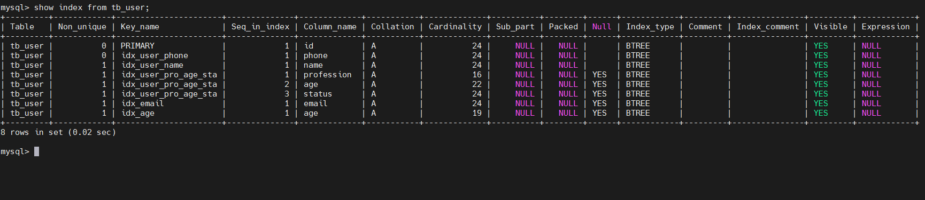Click the mysql prompt cursor line

coord(20,151)
